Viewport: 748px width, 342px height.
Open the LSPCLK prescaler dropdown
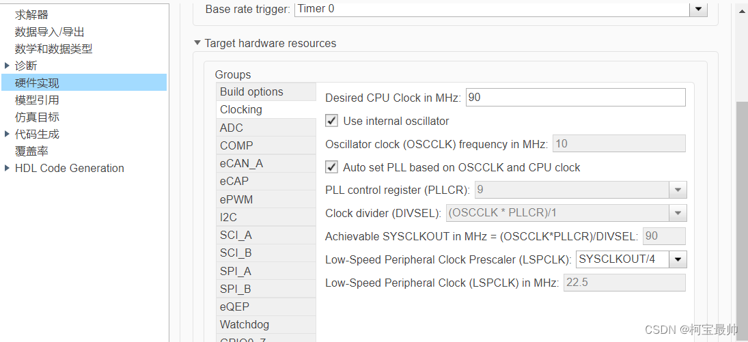pos(678,259)
